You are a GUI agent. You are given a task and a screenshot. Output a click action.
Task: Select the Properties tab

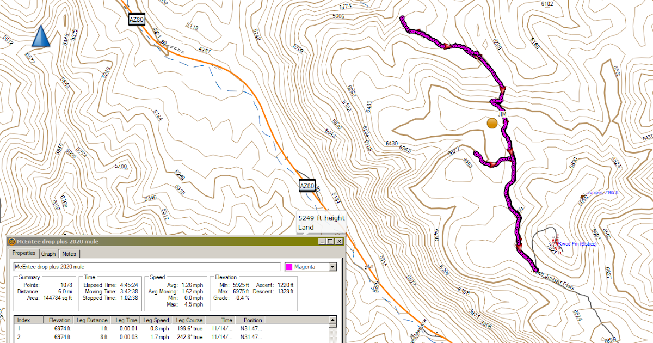(24, 253)
